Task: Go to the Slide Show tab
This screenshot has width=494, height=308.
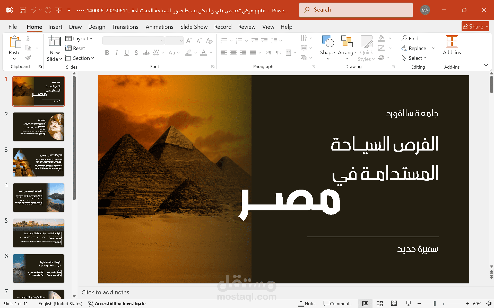Action: [x=194, y=27]
